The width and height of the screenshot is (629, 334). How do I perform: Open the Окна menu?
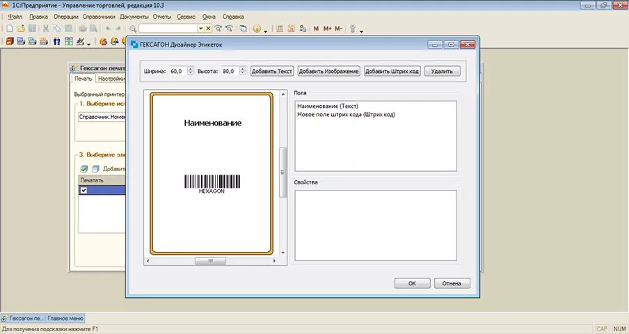(209, 17)
